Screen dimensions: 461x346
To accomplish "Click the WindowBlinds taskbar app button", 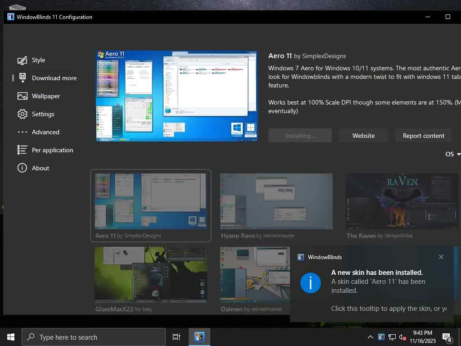I will (x=199, y=337).
